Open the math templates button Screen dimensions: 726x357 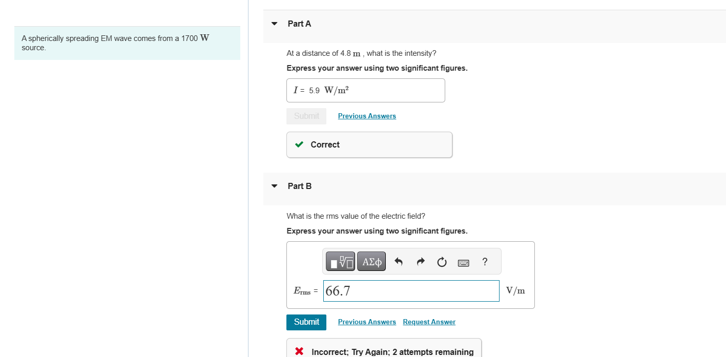pyautogui.click(x=340, y=262)
